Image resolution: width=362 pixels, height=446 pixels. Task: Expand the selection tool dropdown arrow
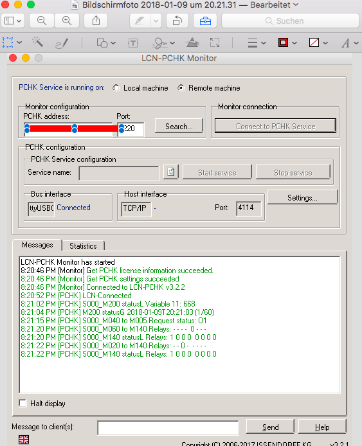(x=19, y=42)
